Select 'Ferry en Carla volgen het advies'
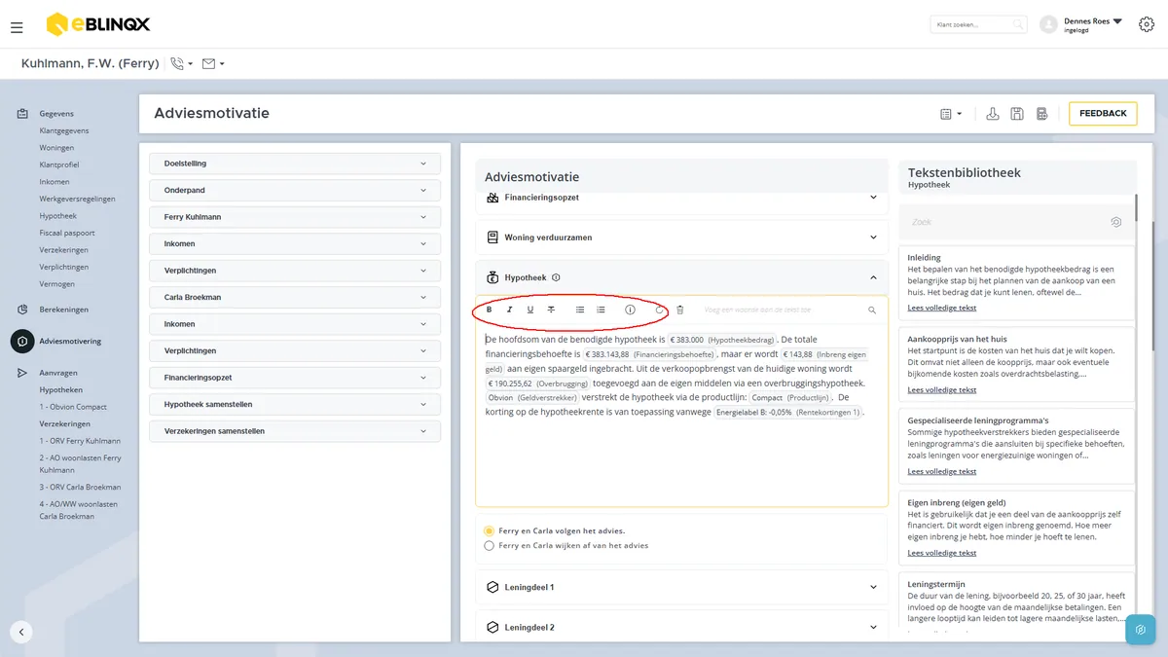1168x657 pixels. [489, 530]
